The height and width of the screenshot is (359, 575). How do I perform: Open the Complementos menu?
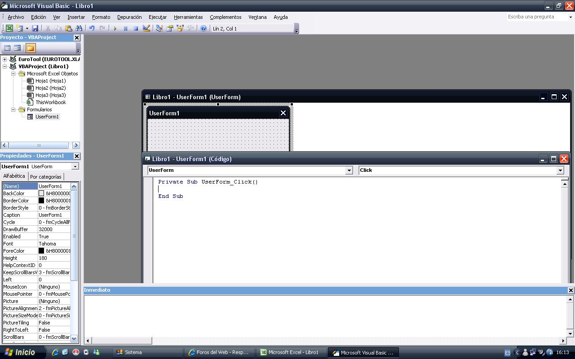(x=226, y=17)
